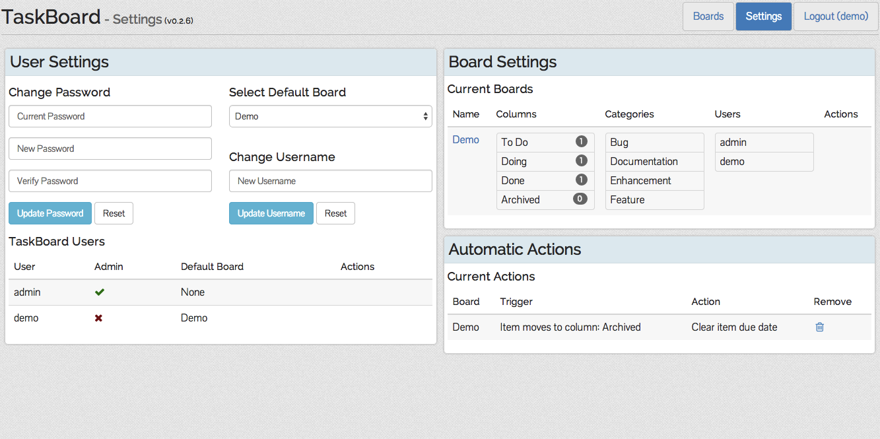Screen dimensions: 880x439
Task: Reset the change username form
Action: pos(335,213)
